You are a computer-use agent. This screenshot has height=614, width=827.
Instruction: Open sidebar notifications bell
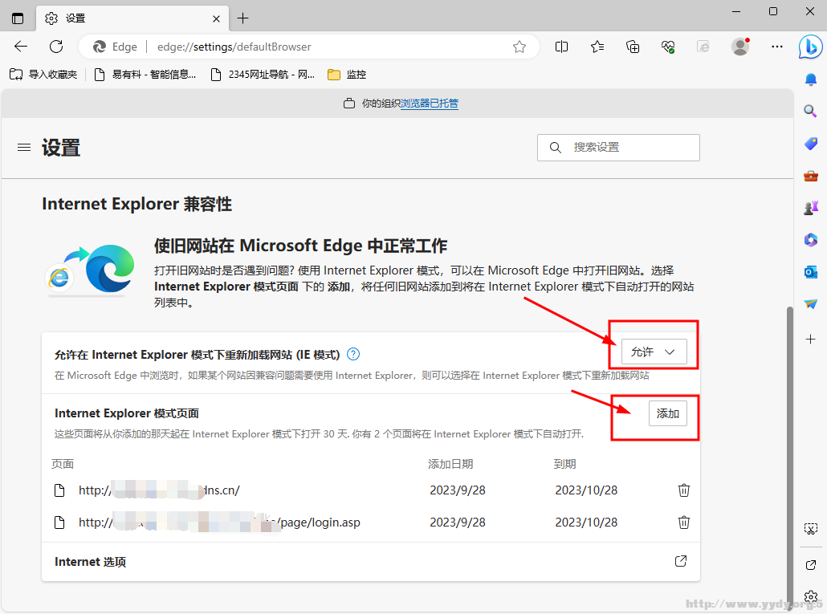point(811,79)
